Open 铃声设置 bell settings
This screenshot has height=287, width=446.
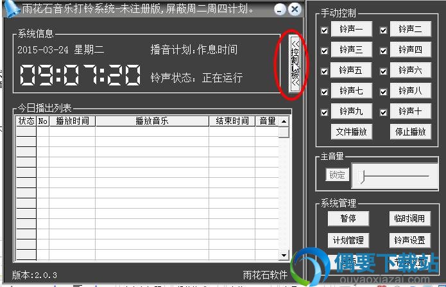pyautogui.click(x=409, y=241)
